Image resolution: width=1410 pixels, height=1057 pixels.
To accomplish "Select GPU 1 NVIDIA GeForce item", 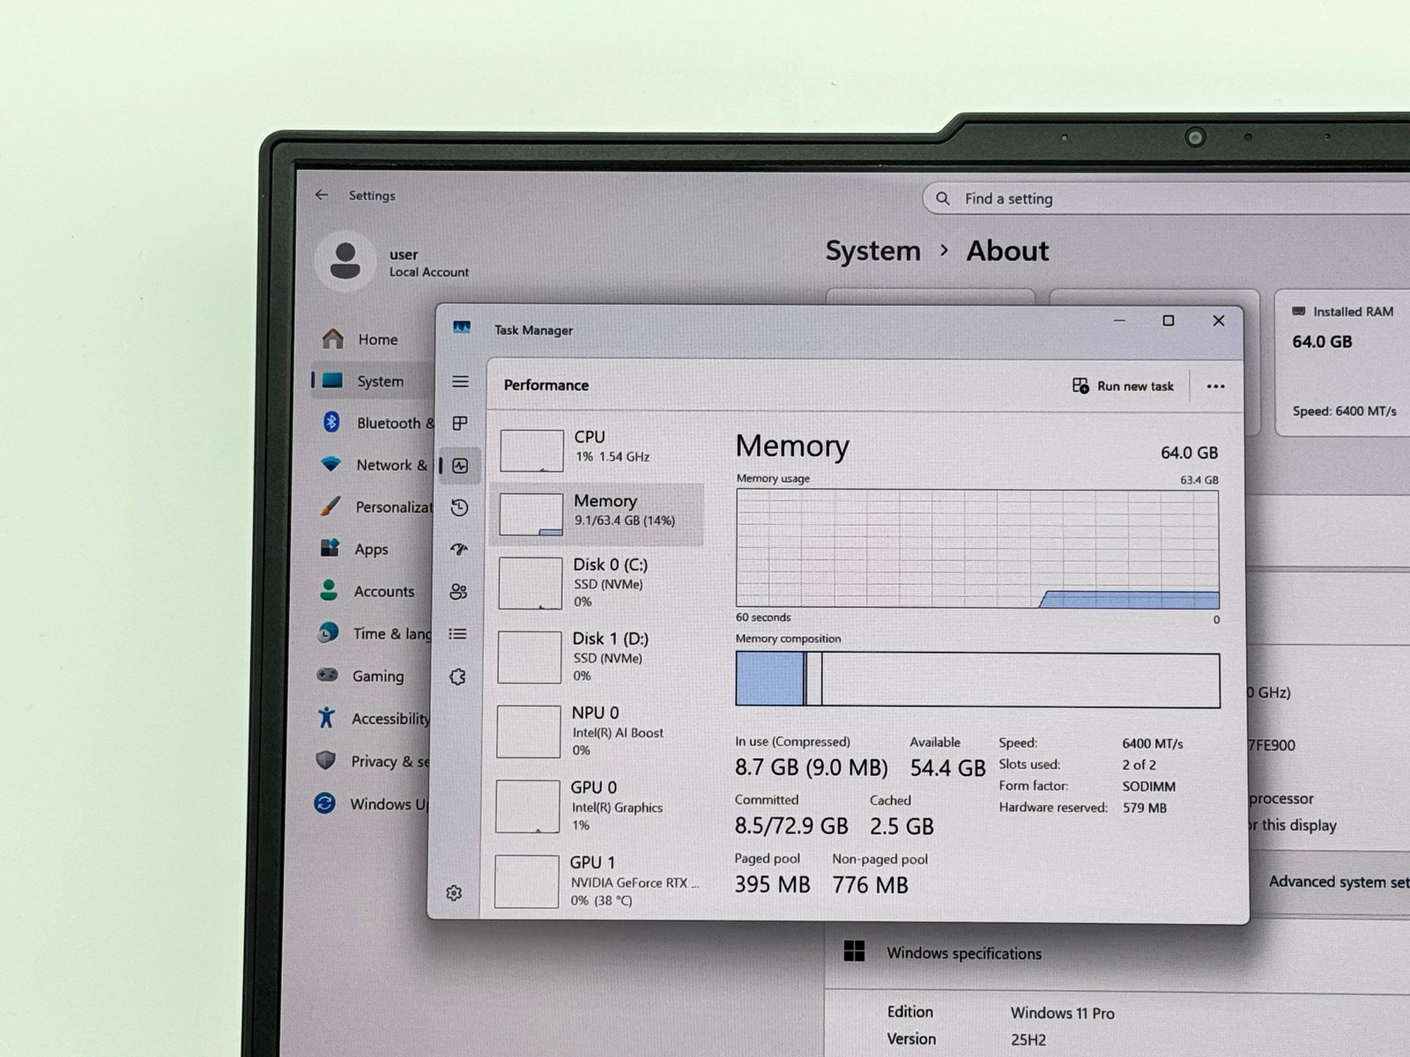I will pos(597,881).
